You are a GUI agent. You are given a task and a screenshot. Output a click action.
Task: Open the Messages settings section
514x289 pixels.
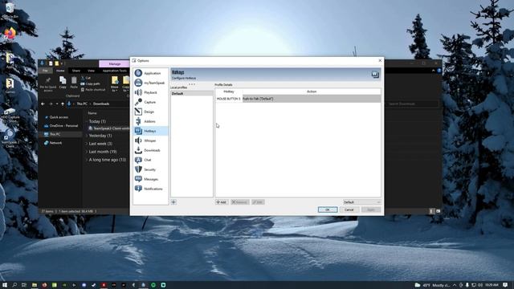(x=151, y=179)
